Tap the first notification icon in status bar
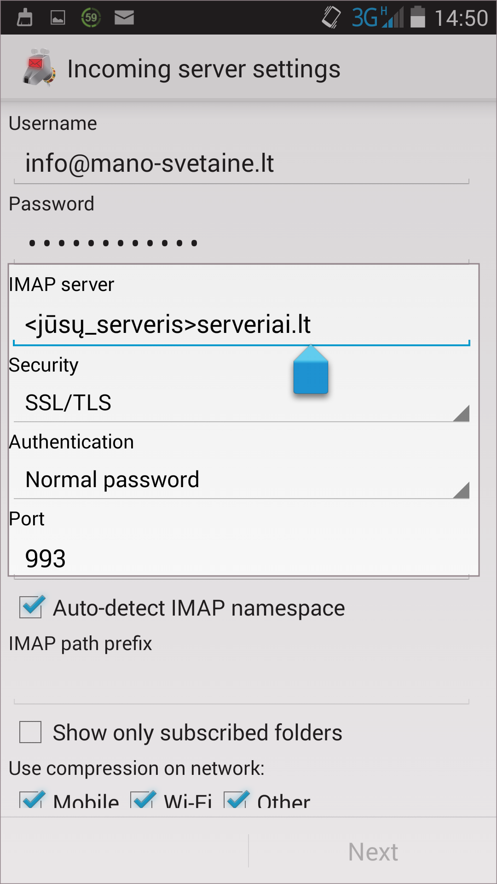Screen dimensions: 497x884 24,17
